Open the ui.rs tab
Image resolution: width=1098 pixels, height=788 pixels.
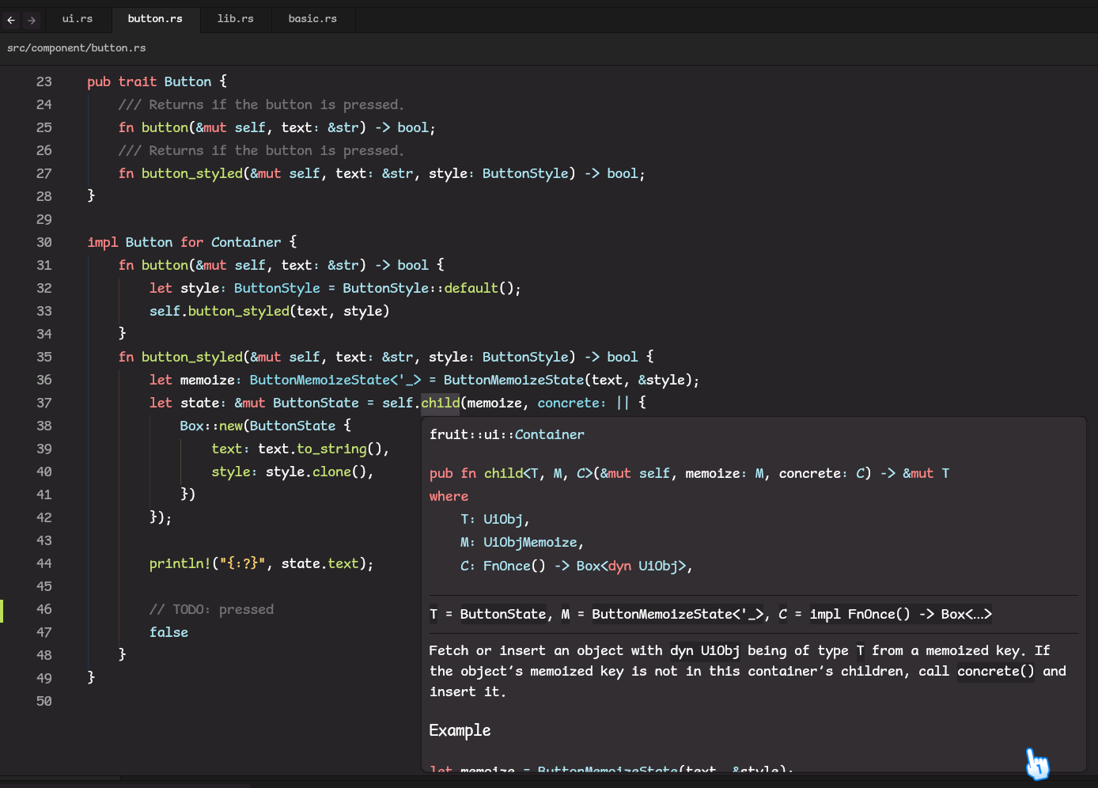(78, 18)
